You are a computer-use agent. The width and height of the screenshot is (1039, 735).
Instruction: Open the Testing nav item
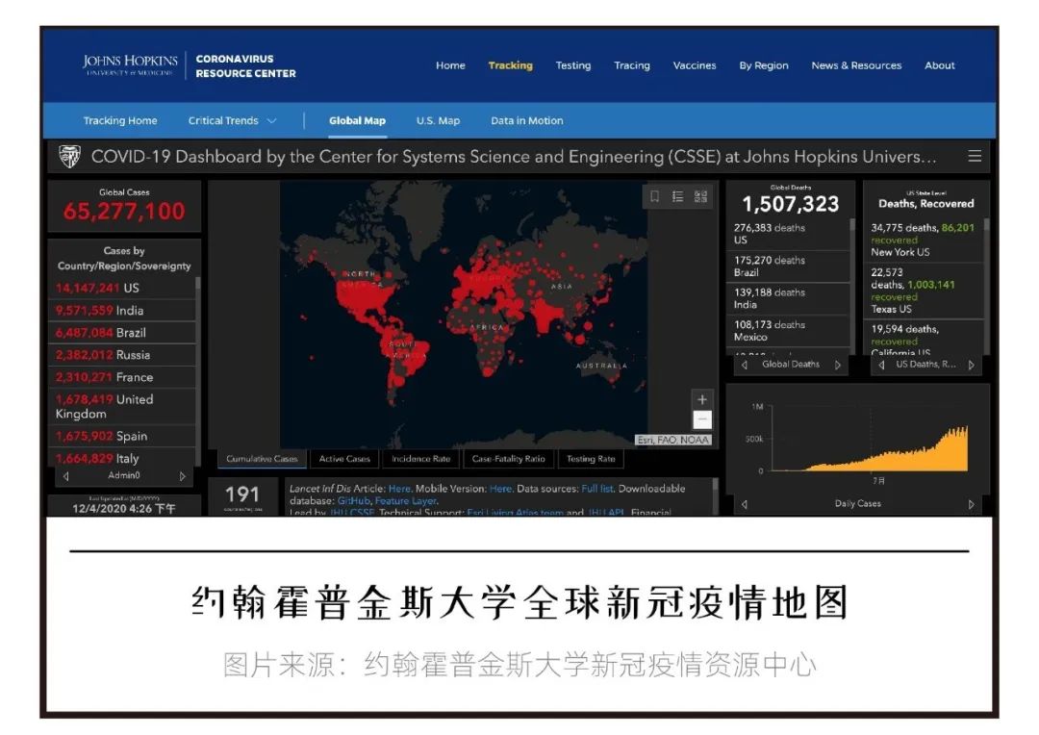pyautogui.click(x=573, y=65)
